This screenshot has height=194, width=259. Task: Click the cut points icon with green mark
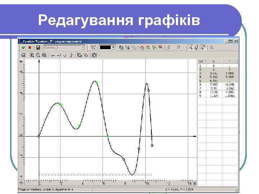pyautogui.click(x=127, y=48)
